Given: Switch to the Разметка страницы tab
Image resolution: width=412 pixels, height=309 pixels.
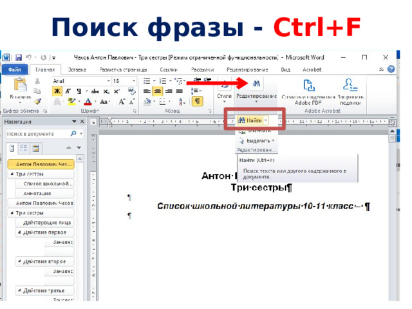Looking at the screenshot, I should (x=123, y=70).
